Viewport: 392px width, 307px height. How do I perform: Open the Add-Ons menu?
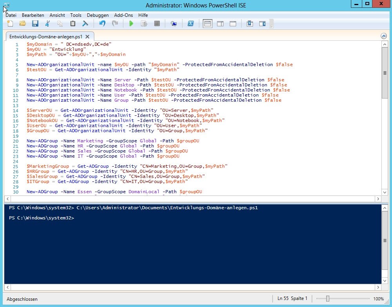click(123, 15)
